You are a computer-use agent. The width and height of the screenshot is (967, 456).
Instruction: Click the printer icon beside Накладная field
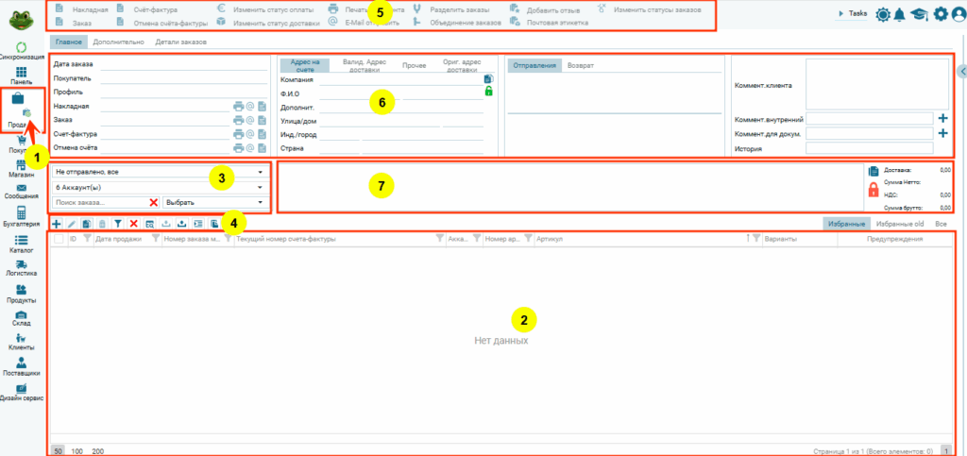[x=238, y=107]
